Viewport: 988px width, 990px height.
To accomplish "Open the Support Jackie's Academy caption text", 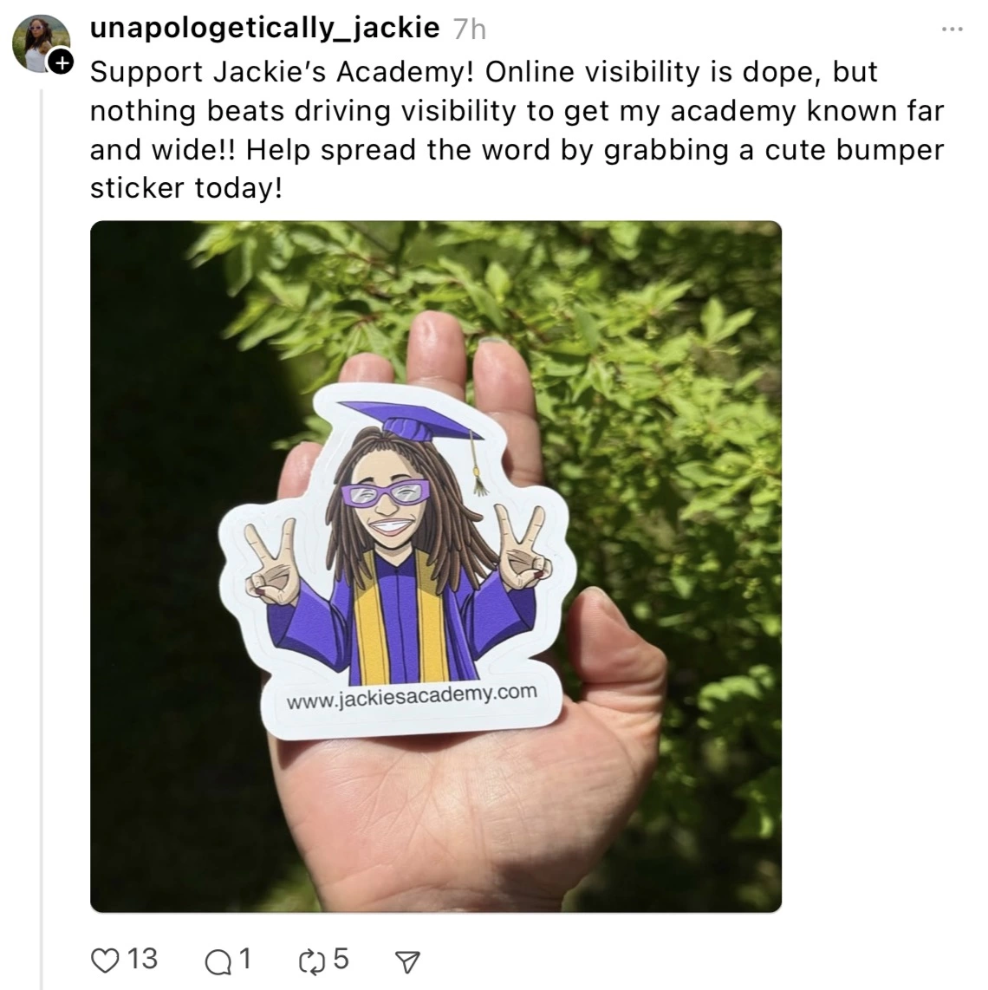I will (517, 130).
